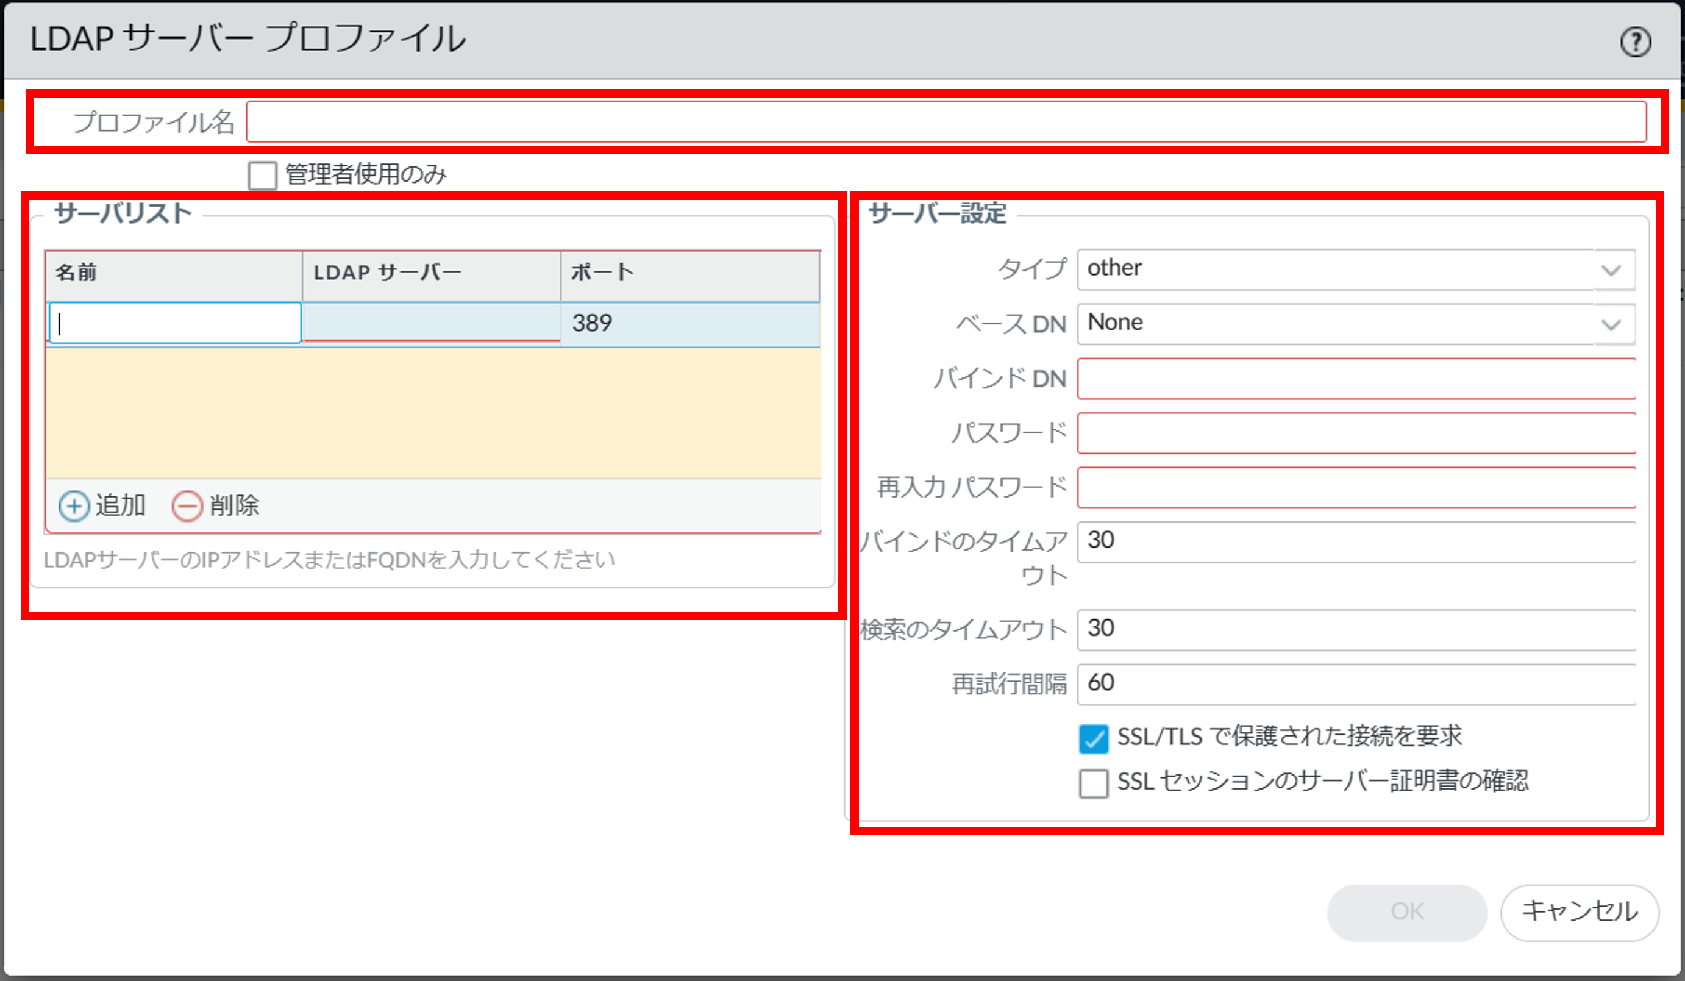Screen dimensions: 1685x981
Task: Click the パスワード input field
Action: (1355, 433)
